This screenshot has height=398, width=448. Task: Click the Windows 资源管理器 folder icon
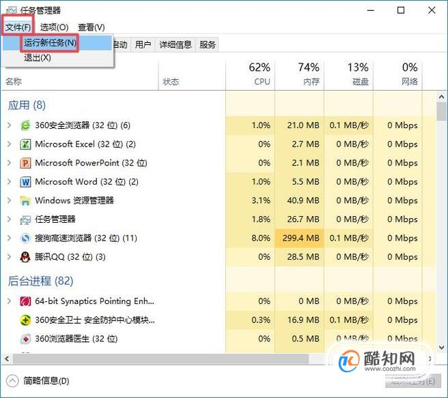(x=25, y=201)
